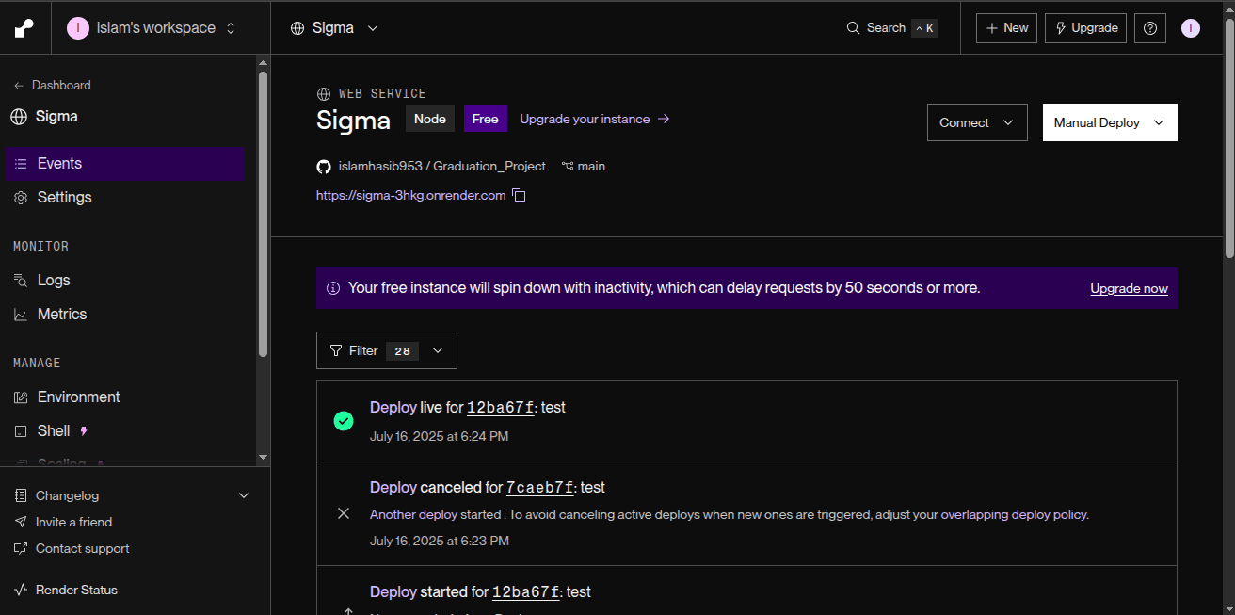The width and height of the screenshot is (1235, 615).
Task: Open the Render Status page
Action: pos(75,590)
